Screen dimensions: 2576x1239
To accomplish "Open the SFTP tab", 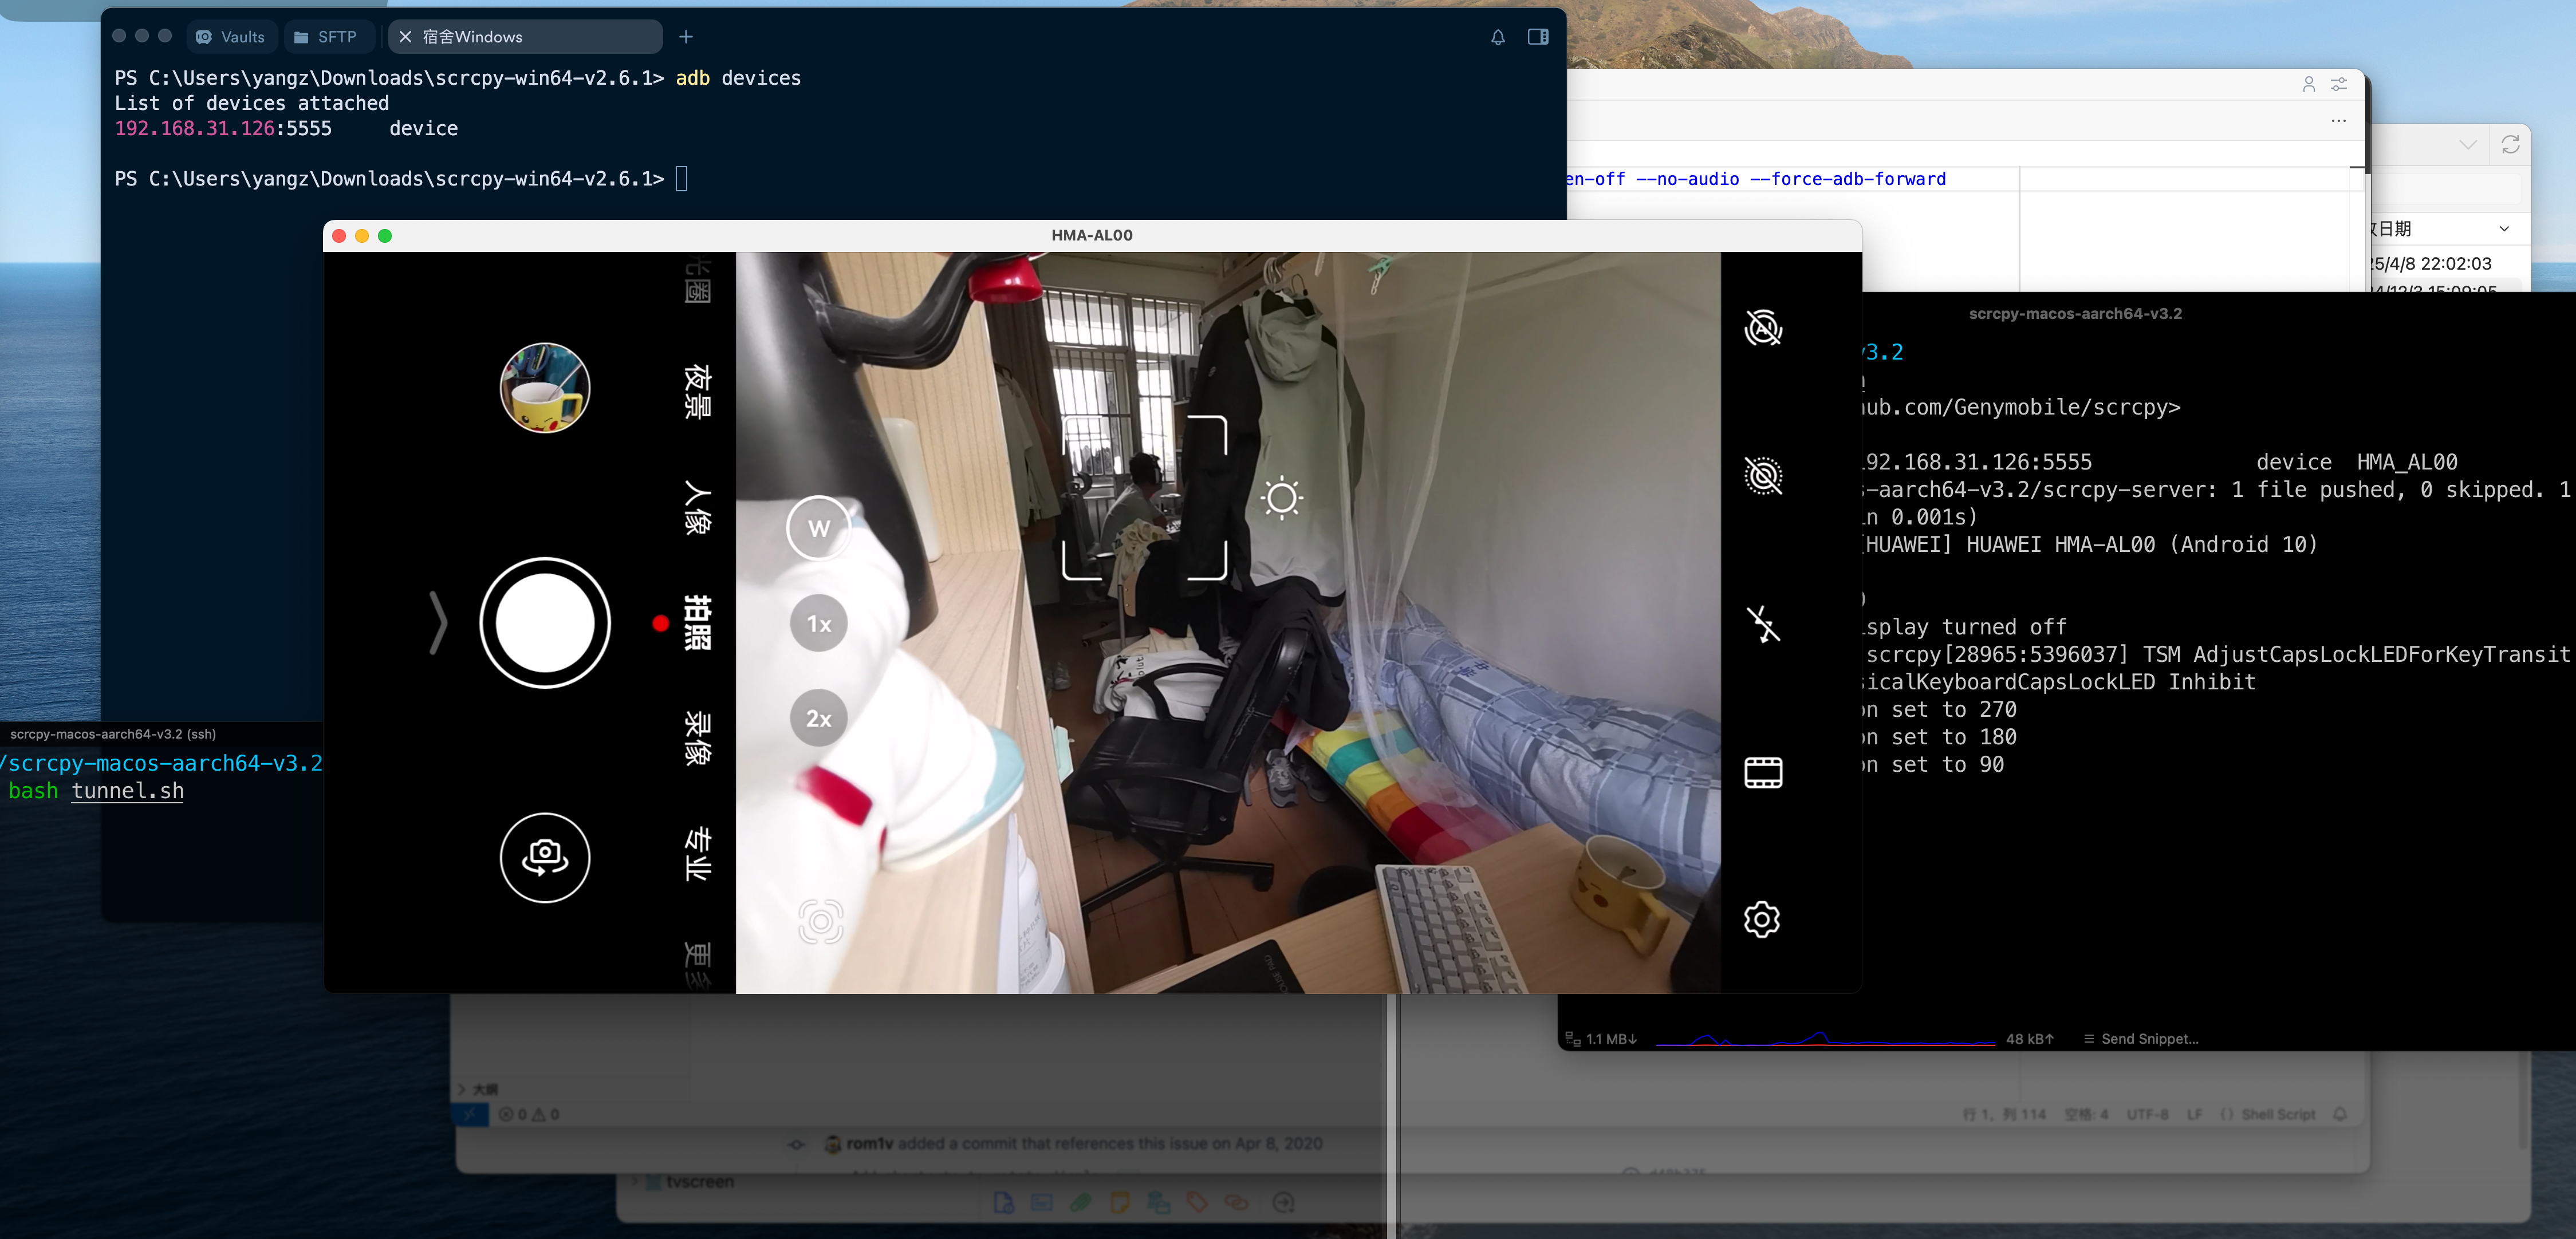I will click(x=326, y=37).
